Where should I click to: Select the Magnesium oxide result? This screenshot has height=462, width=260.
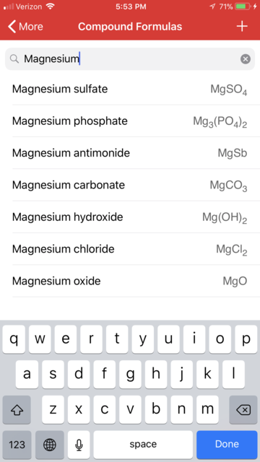pyautogui.click(x=130, y=281)
